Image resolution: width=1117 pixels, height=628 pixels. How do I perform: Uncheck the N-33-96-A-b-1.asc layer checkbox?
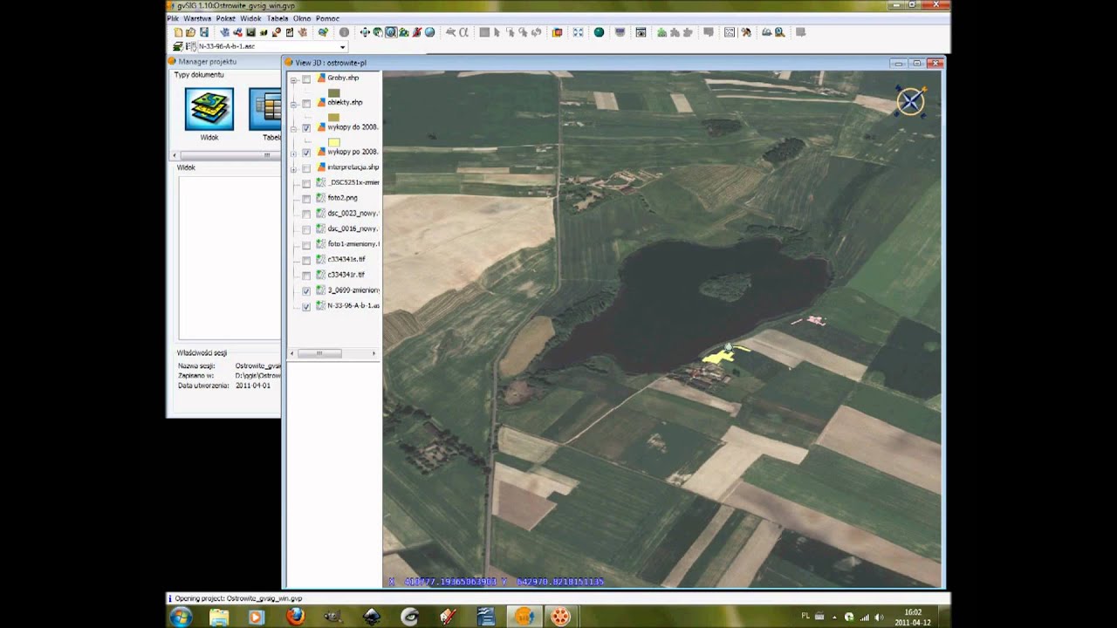point(306,306)
